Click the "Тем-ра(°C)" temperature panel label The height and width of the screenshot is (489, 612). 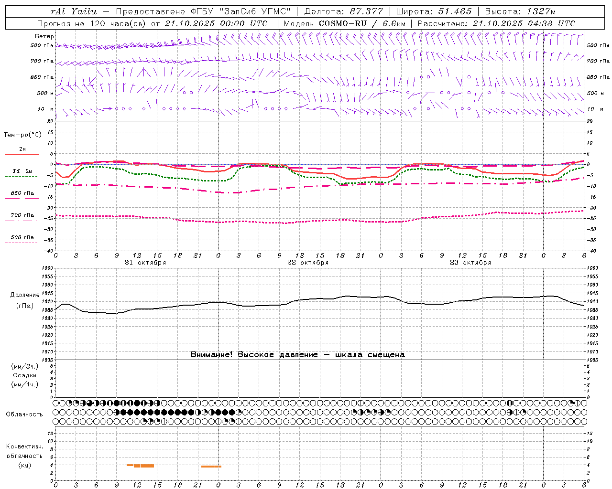pyautogui.click(x=22, y=135)
